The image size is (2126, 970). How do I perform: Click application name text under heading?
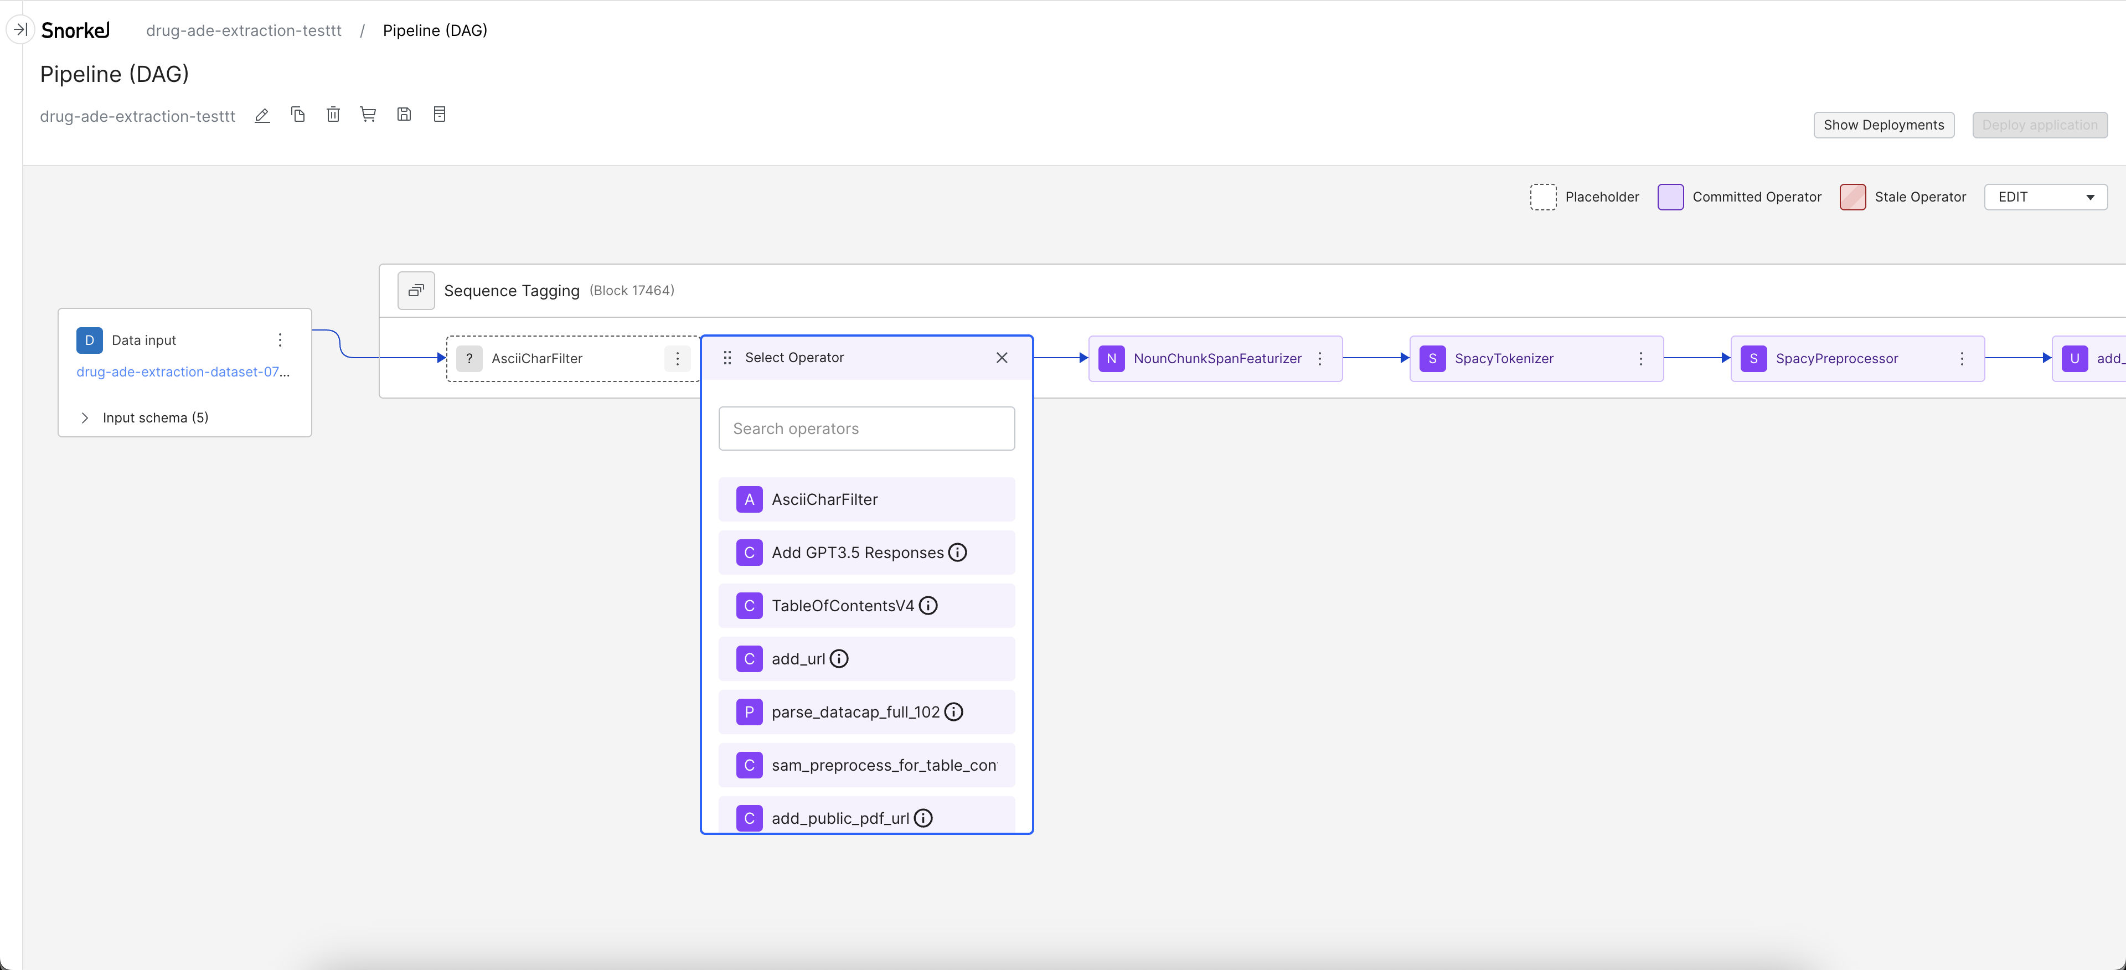[138, 116]
